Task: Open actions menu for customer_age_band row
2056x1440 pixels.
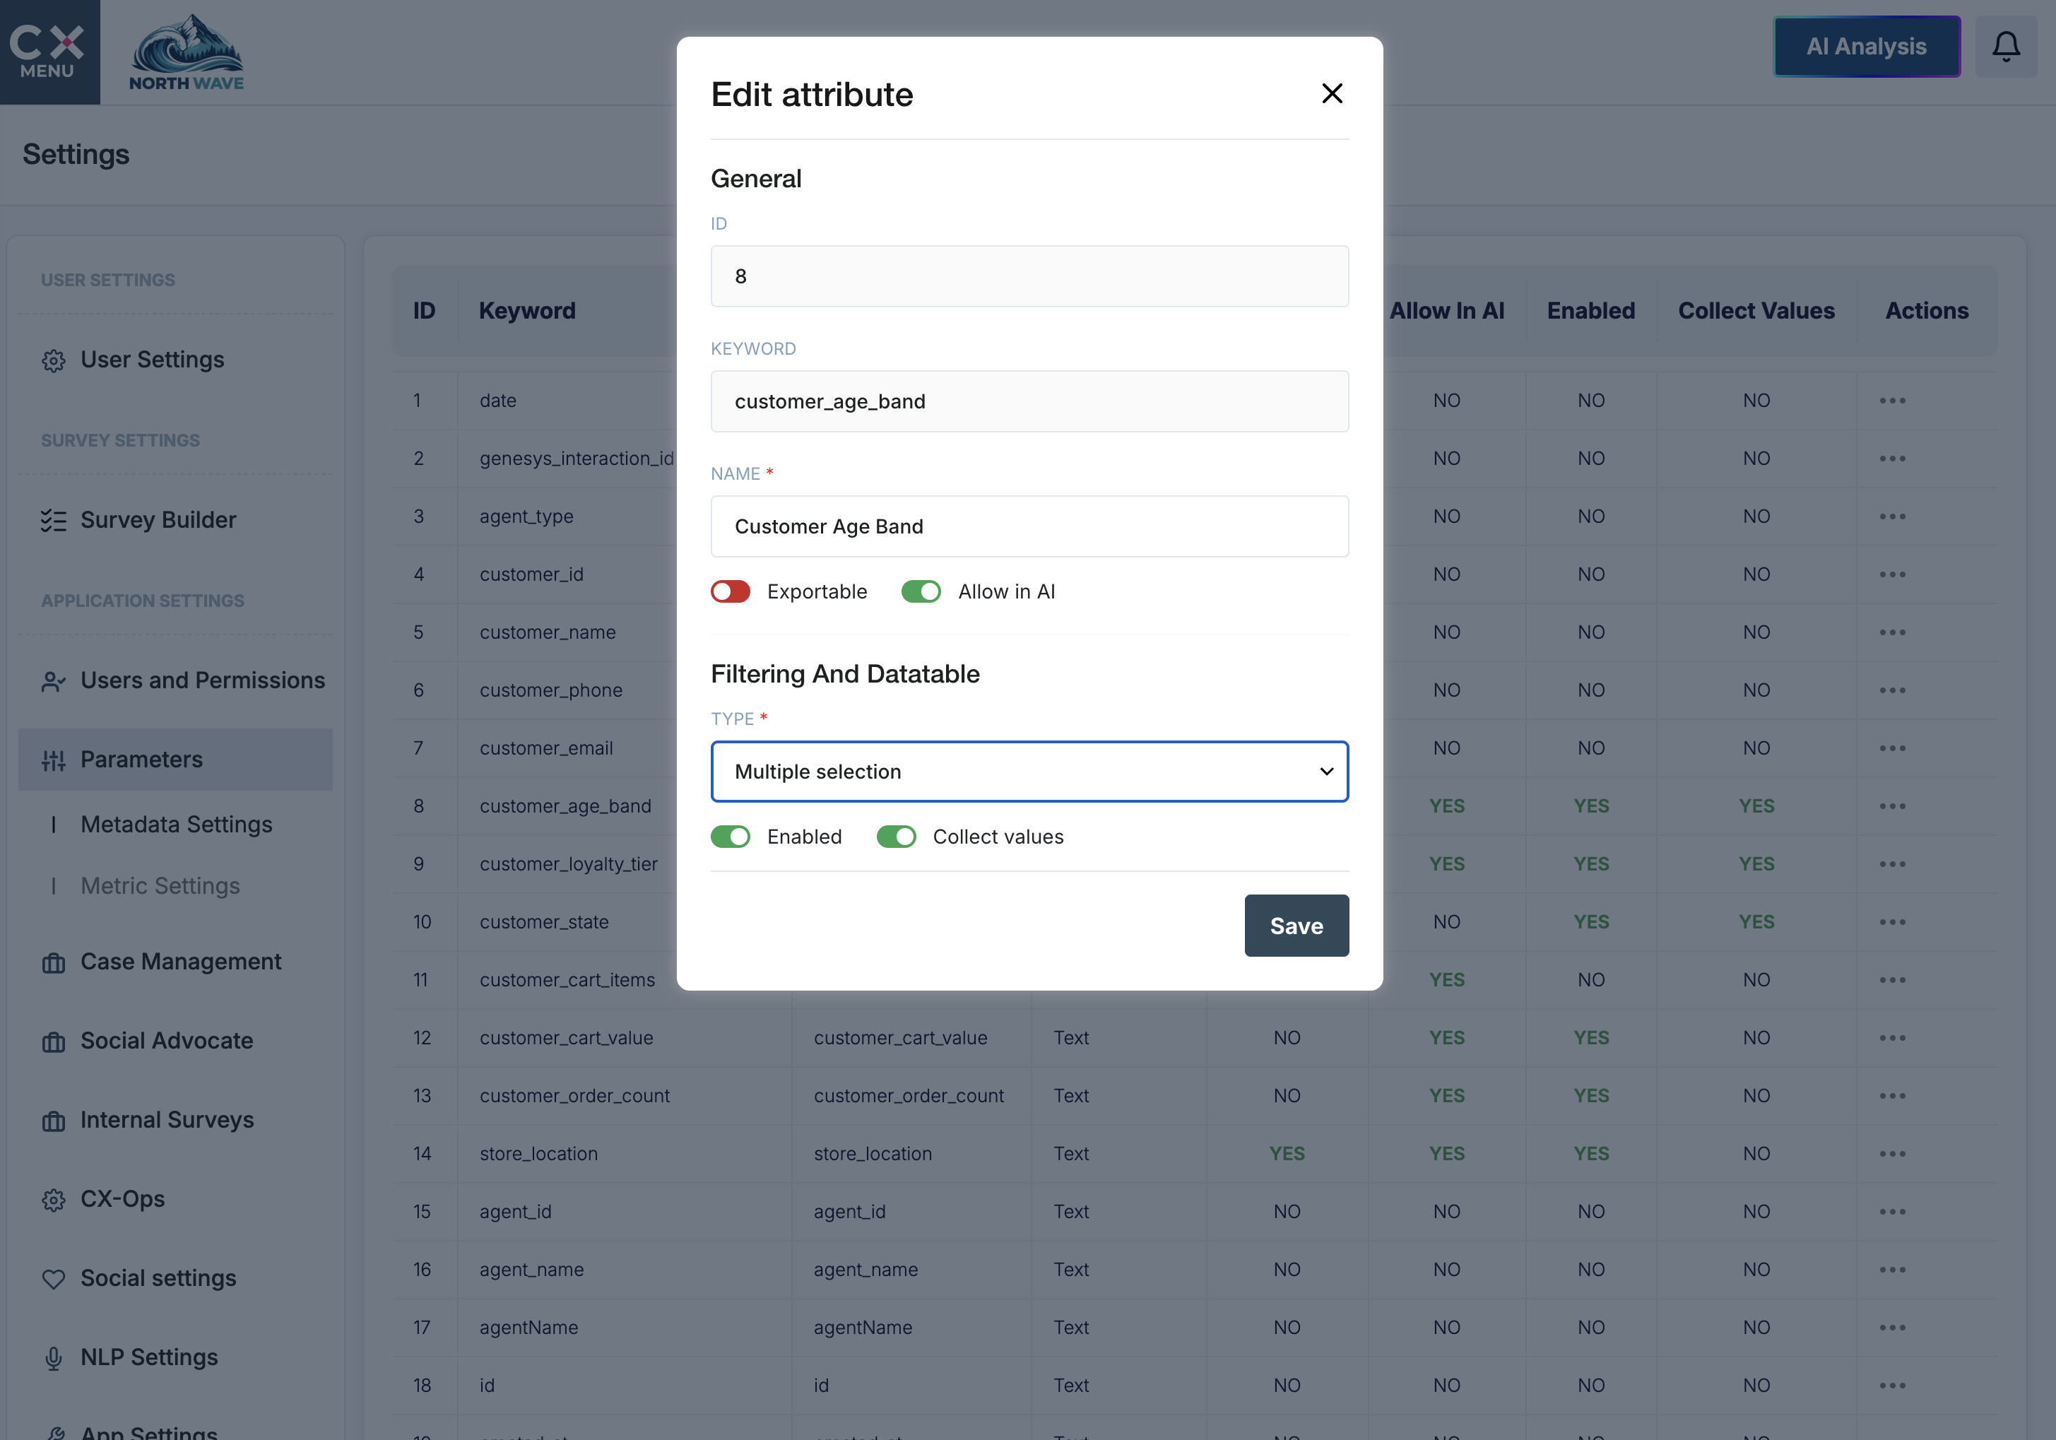Action: click(x=1892, y=806)
